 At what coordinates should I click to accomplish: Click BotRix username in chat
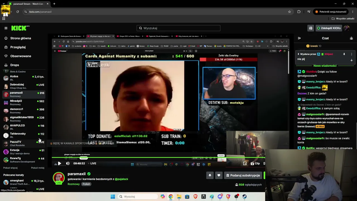(310, 148)
